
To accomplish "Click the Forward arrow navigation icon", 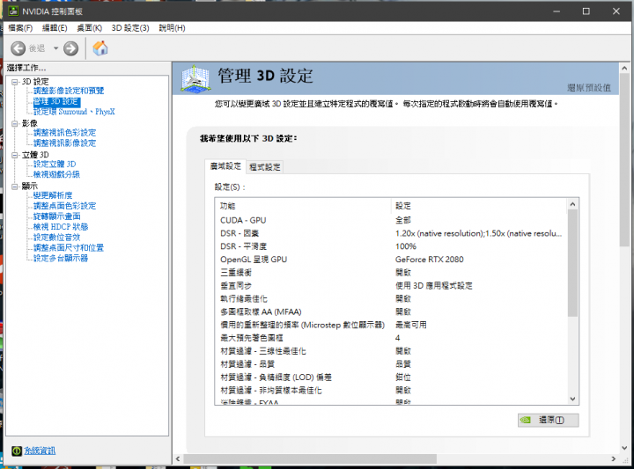I will click(70, 48).
